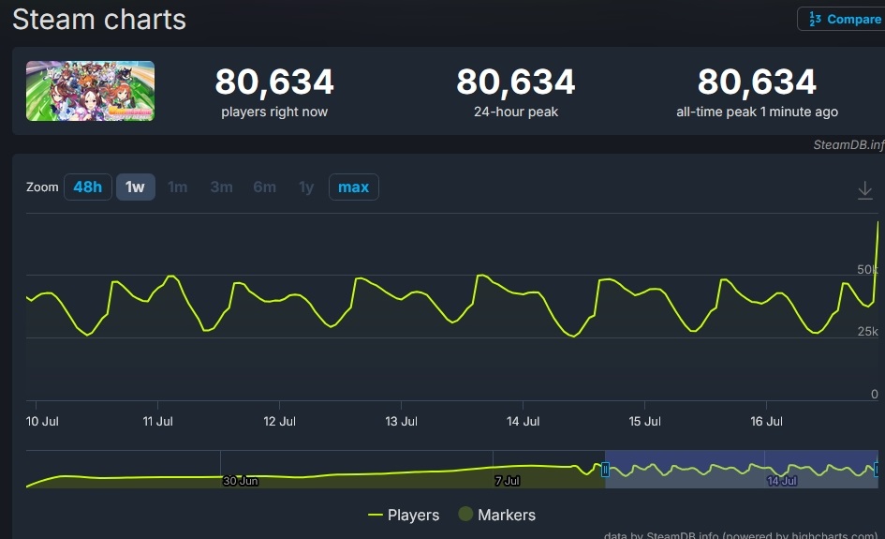Toggle the Players series in legend
The image size is (885, 539).
[x=404, y=515]
